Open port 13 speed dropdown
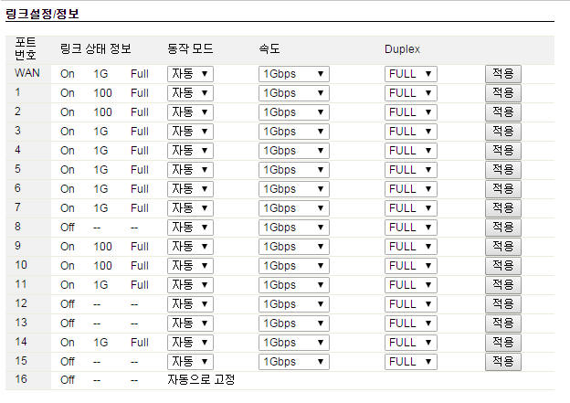 tap(294, 323)
